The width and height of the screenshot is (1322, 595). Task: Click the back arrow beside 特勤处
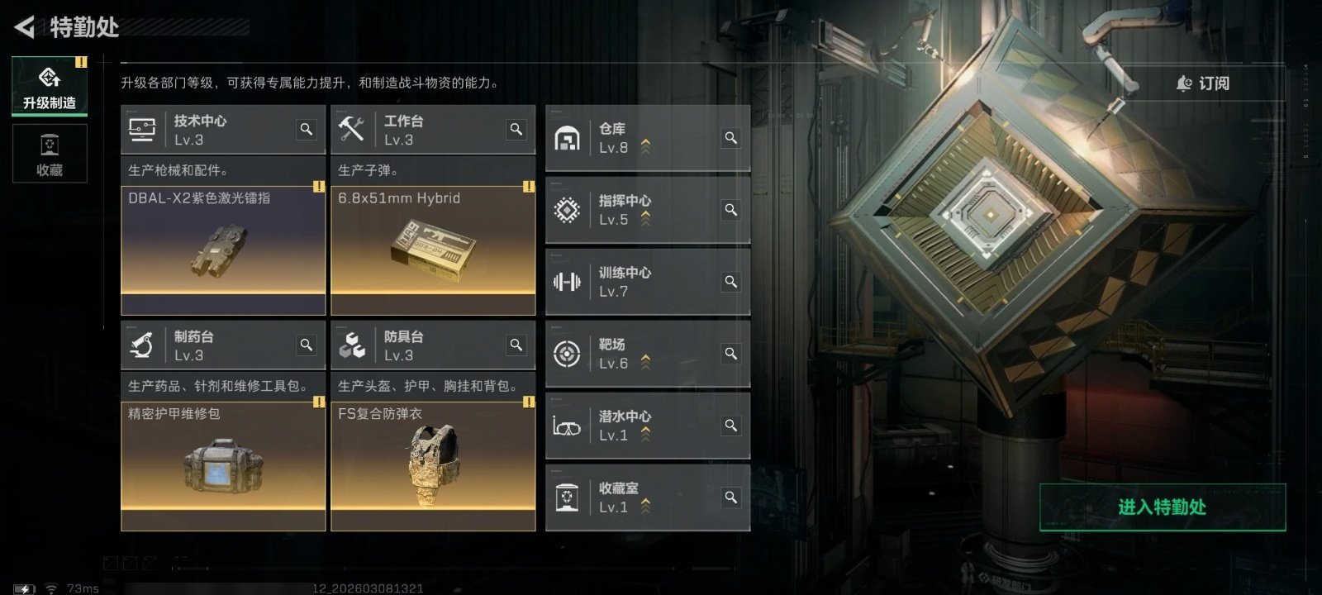coord(24,27)
